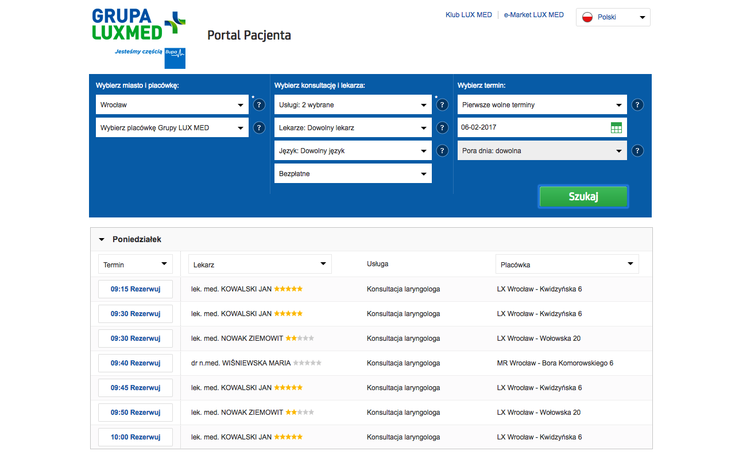Open help icon beside Język dropdown
This screenshot has height=459, width=735.
point(442,151)
